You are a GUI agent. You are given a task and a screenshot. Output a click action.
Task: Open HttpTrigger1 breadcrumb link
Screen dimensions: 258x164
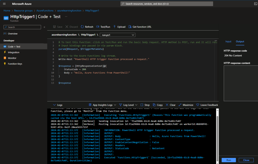point(92,11)
